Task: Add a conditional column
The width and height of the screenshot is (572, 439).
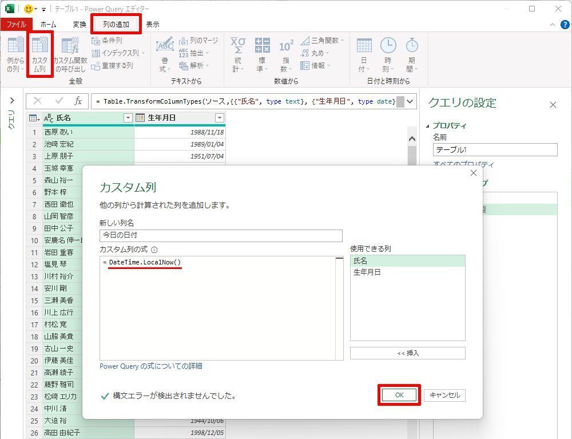Action: 107,40
